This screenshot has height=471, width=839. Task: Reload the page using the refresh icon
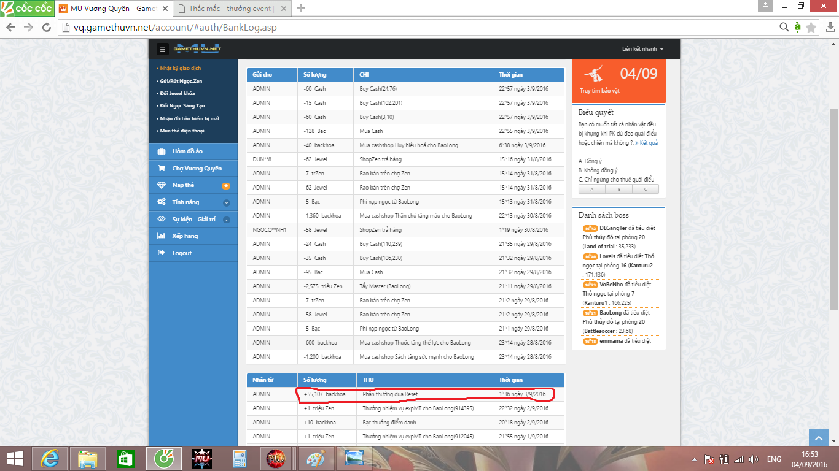pos(46,28)
